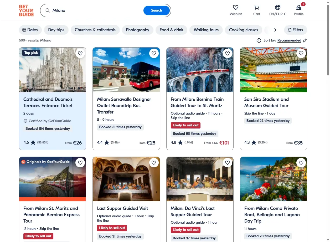
Task: Click Certified by GetYourGuide label
Action: click(x=47, y=121)
